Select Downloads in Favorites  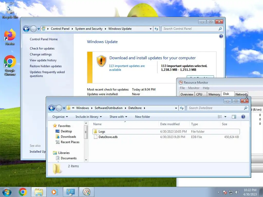68,137
